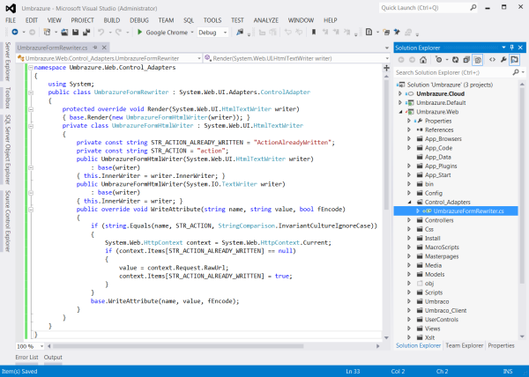
Task: Open the Error List panel
Action: coord(25,357)
